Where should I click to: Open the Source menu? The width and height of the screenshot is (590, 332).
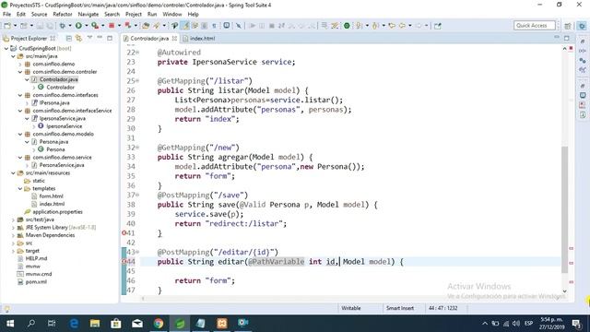(39, 15)
